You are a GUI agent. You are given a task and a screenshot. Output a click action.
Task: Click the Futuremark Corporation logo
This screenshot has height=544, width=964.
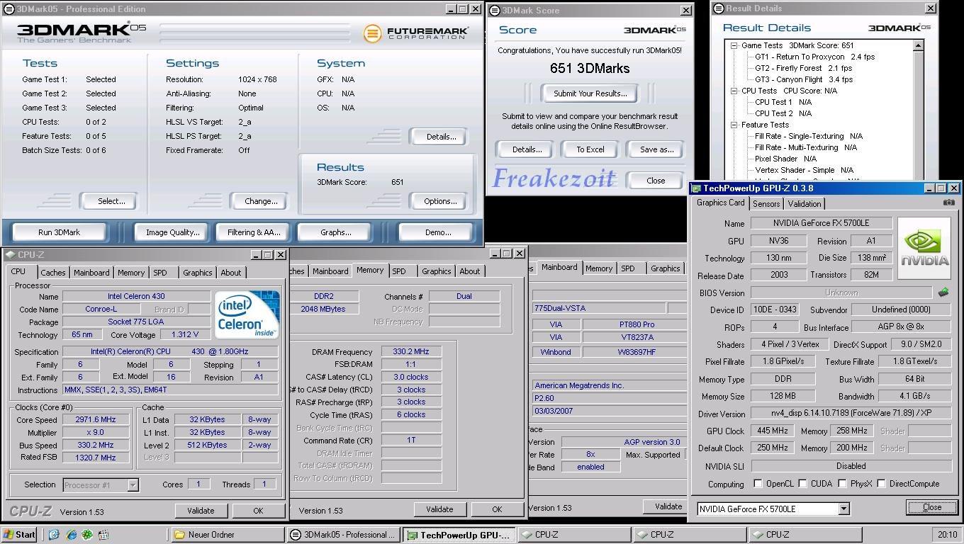[x=416, y=33]
